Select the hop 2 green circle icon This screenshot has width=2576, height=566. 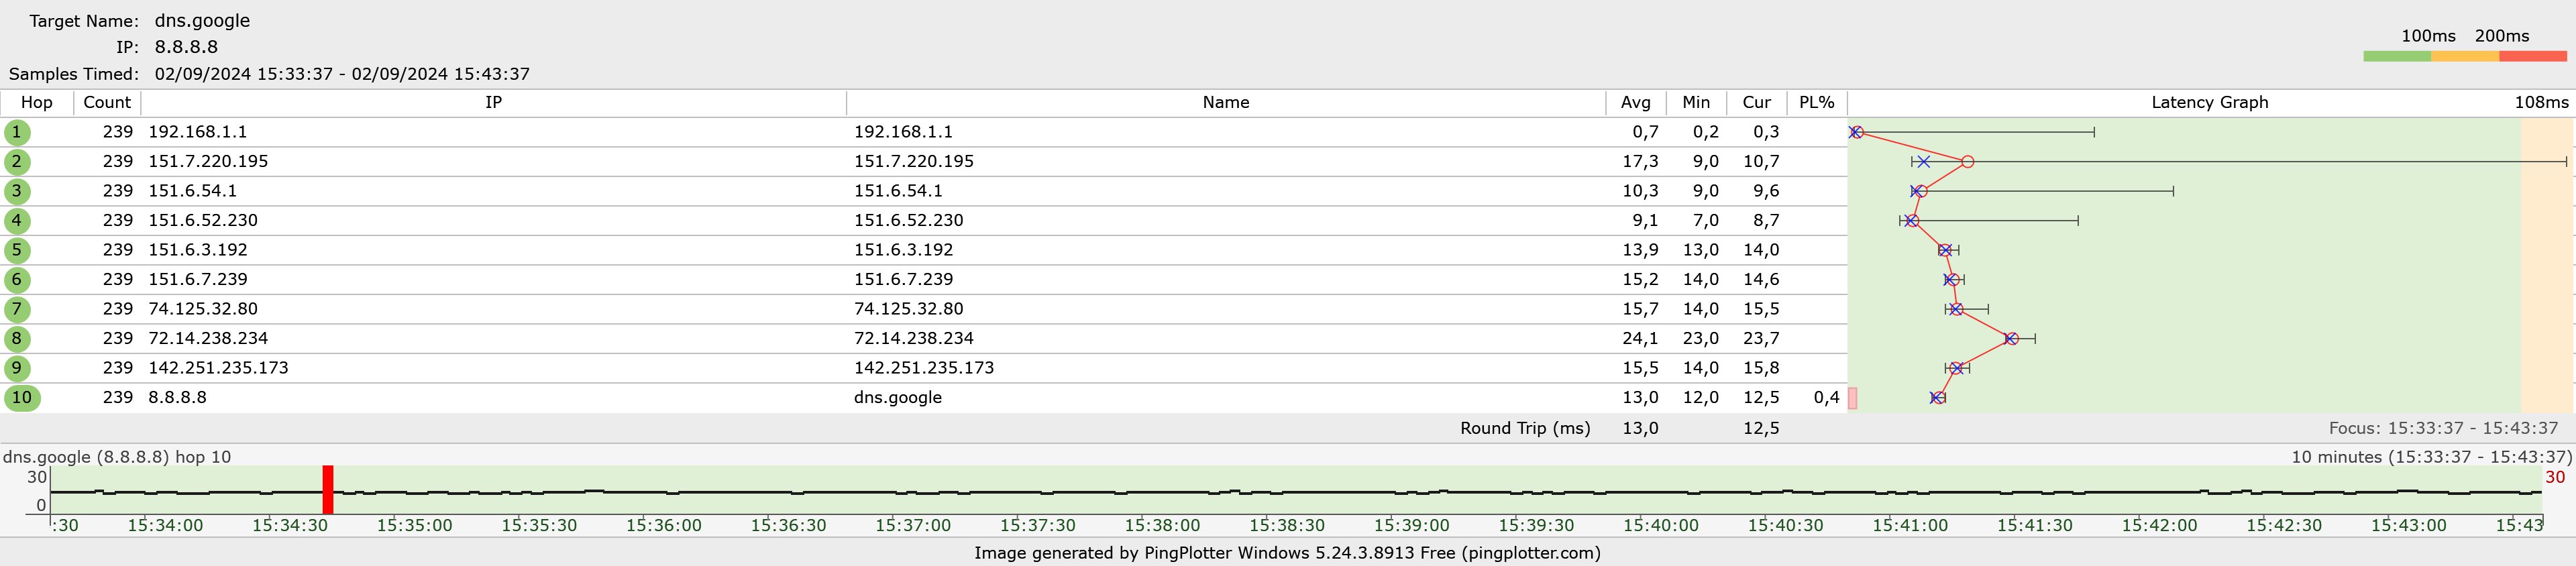point(17,162)
